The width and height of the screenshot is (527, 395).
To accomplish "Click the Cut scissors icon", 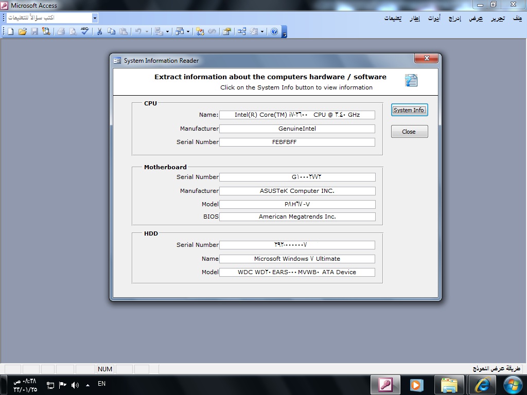I will coord(99,31).
